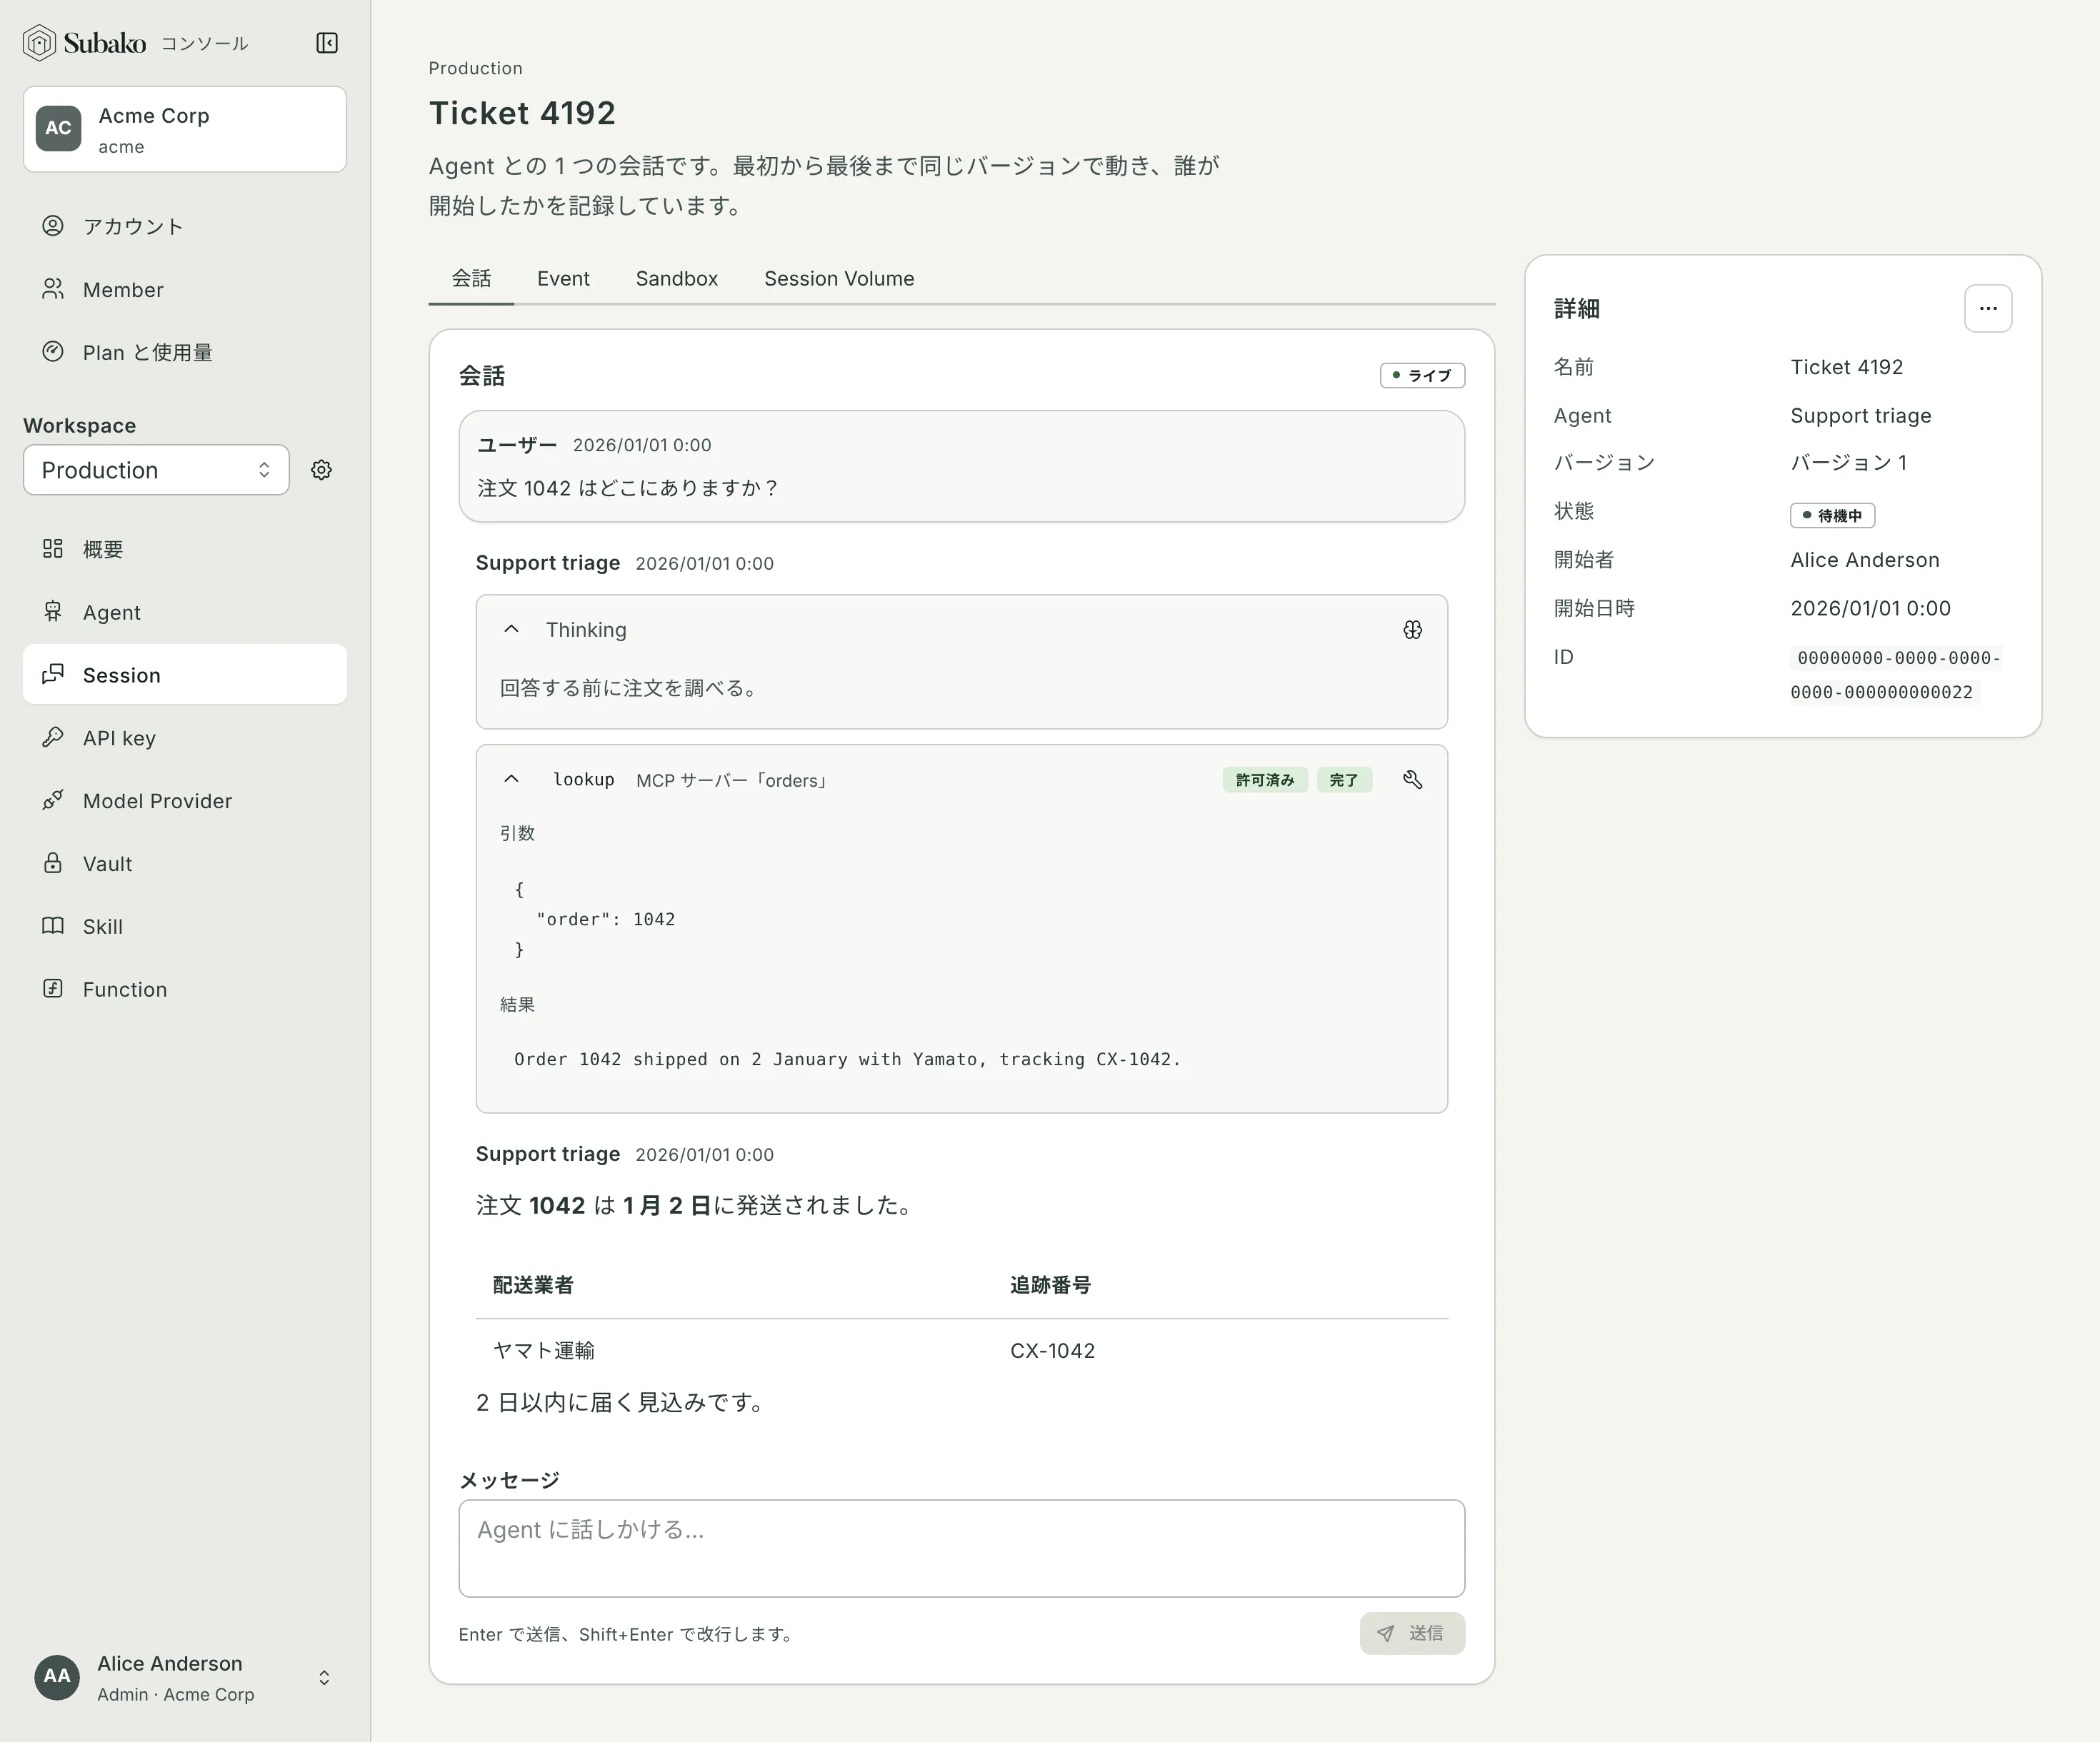Switch to Event tab
Image resolution: width=2100 pixels, height=1742 pixels.
pos(563,279)
